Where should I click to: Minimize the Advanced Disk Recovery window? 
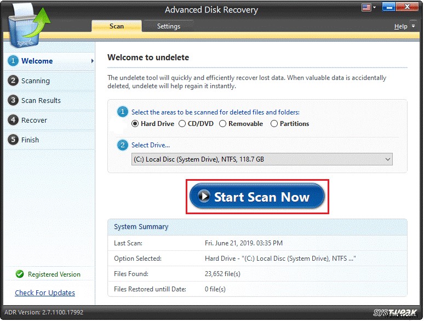click(389, 7)
